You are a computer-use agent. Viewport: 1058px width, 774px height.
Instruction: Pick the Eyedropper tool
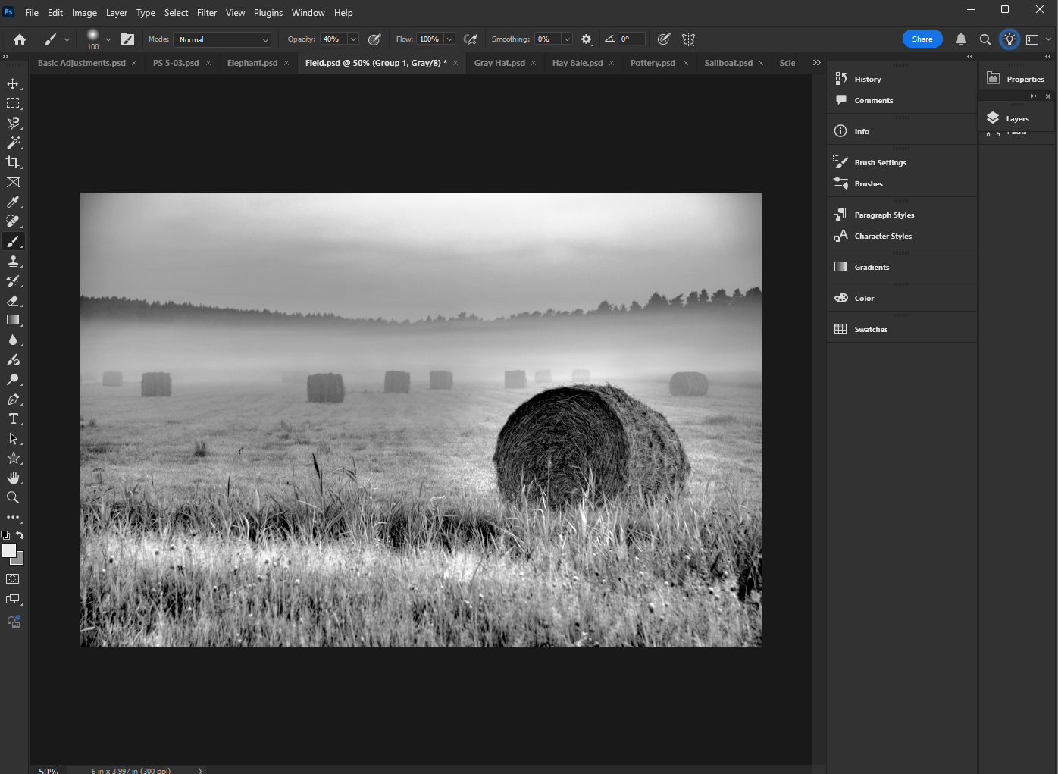[x=13, y=202]
